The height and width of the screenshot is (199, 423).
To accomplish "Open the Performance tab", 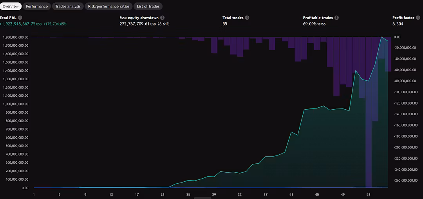I will coord(37,6).
